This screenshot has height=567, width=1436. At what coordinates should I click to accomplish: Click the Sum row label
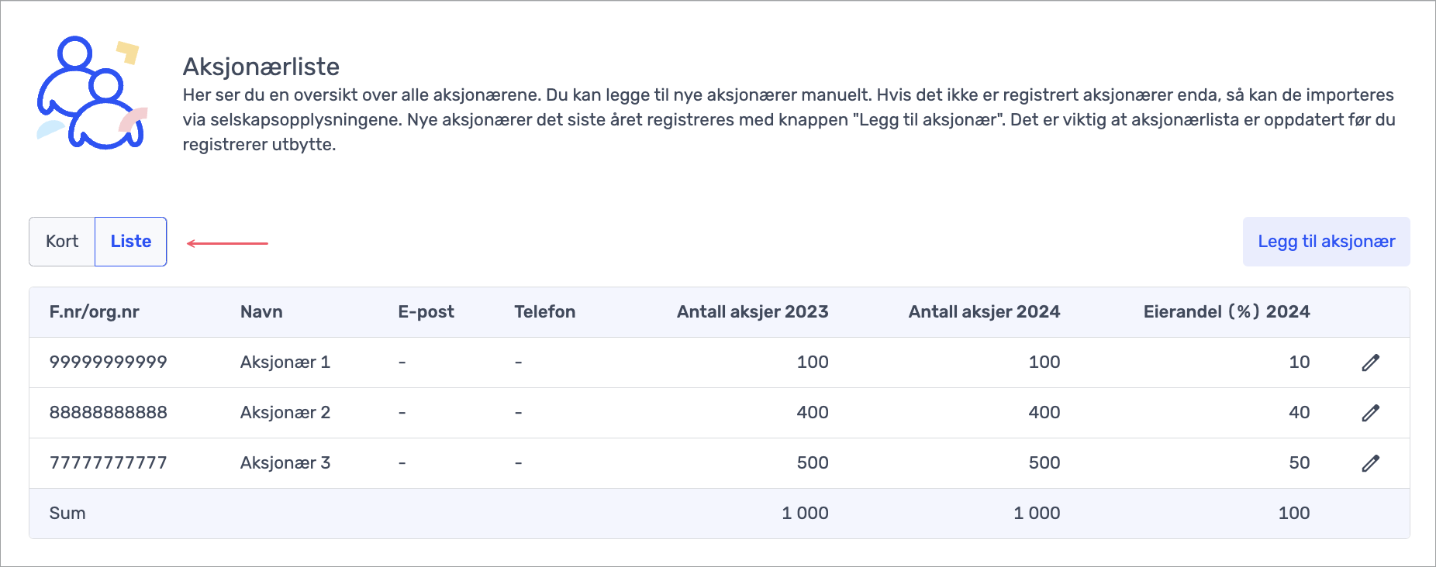pos(67,514)
